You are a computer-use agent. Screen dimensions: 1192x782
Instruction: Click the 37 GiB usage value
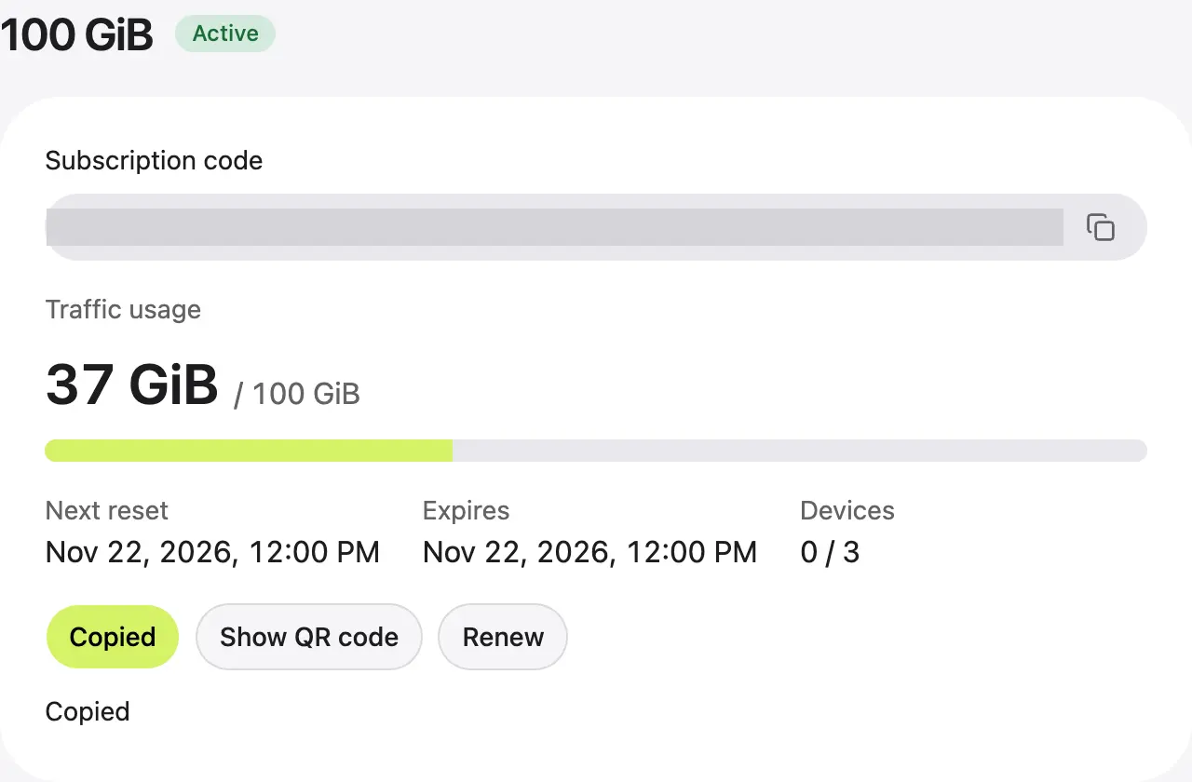[131, 384]
